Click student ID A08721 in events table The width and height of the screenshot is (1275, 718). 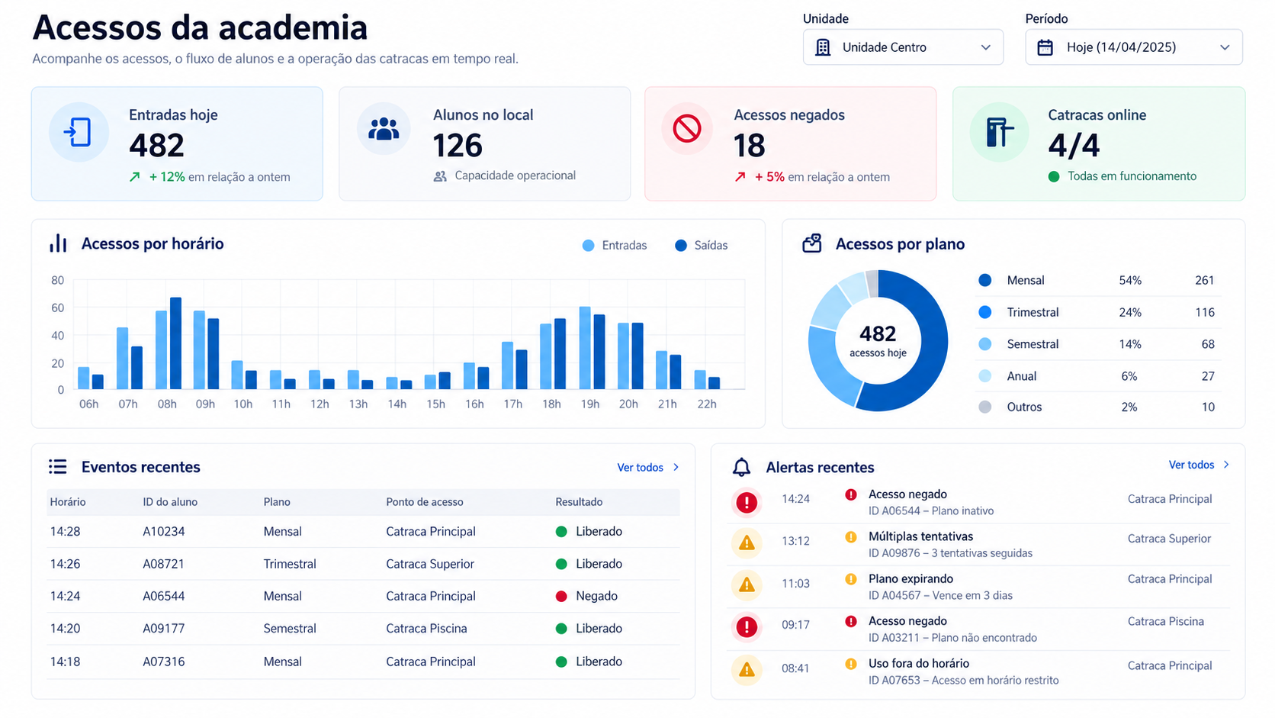(x=164, y=564)
